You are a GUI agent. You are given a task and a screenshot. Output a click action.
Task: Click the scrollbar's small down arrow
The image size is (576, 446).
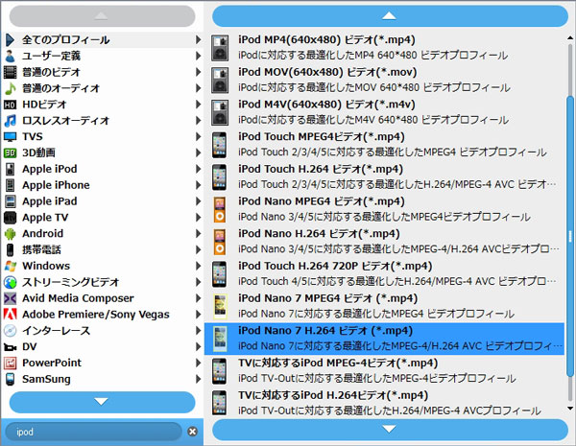(570, 408)
